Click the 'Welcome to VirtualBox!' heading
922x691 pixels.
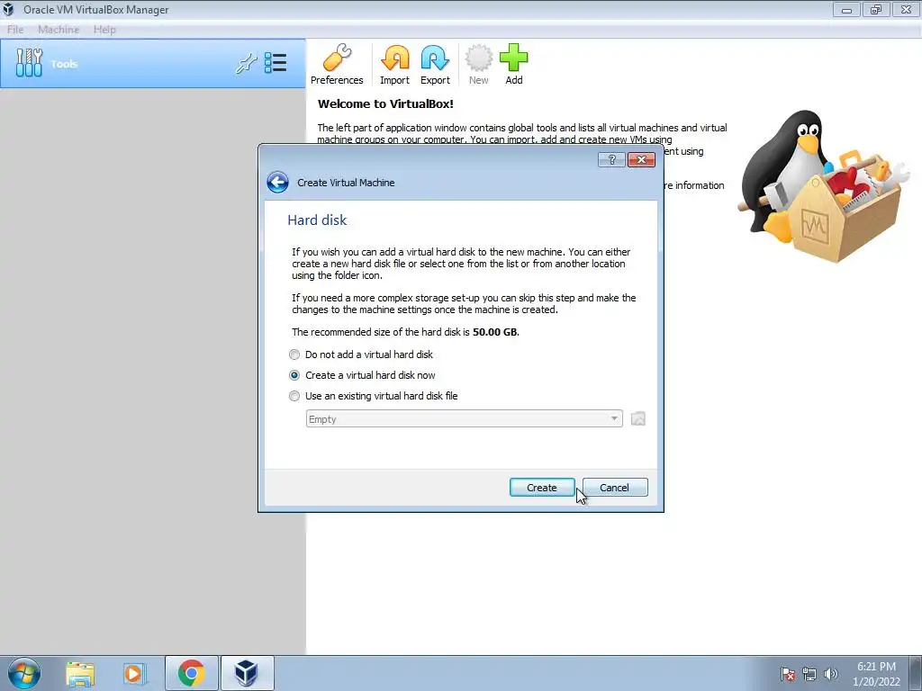click(385, 104)
